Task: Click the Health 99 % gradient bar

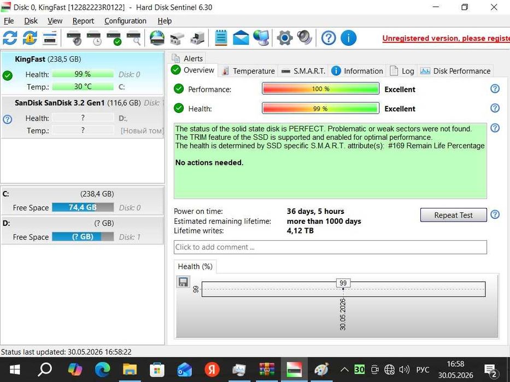Action: pyautogui.click(x=320, y=108)
